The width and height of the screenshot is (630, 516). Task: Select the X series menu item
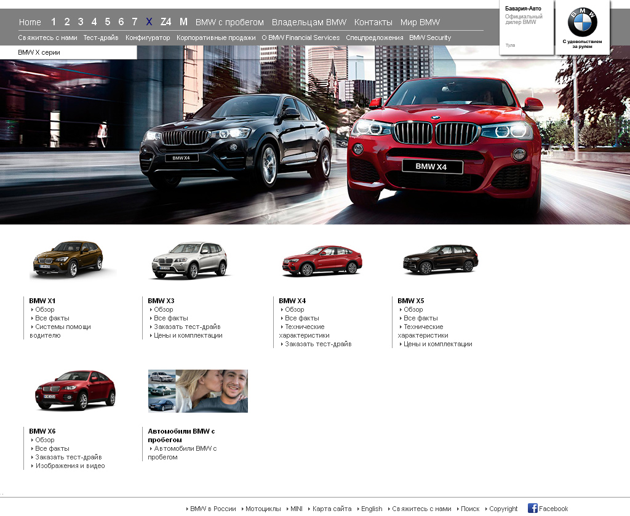coord(149,22)
